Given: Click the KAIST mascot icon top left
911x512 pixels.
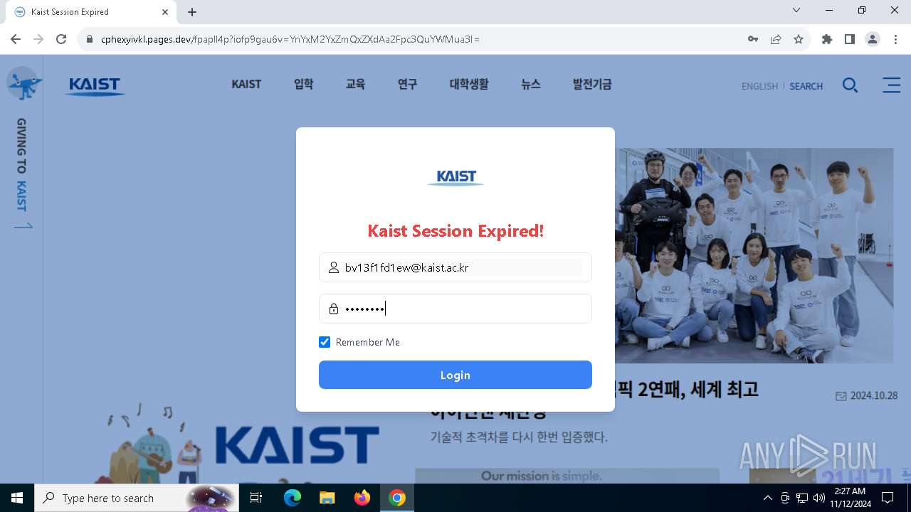Looking at the screenshot, I should [x=23, y=83].
